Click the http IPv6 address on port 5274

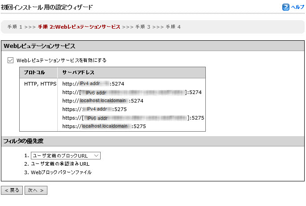coord(132,92)
